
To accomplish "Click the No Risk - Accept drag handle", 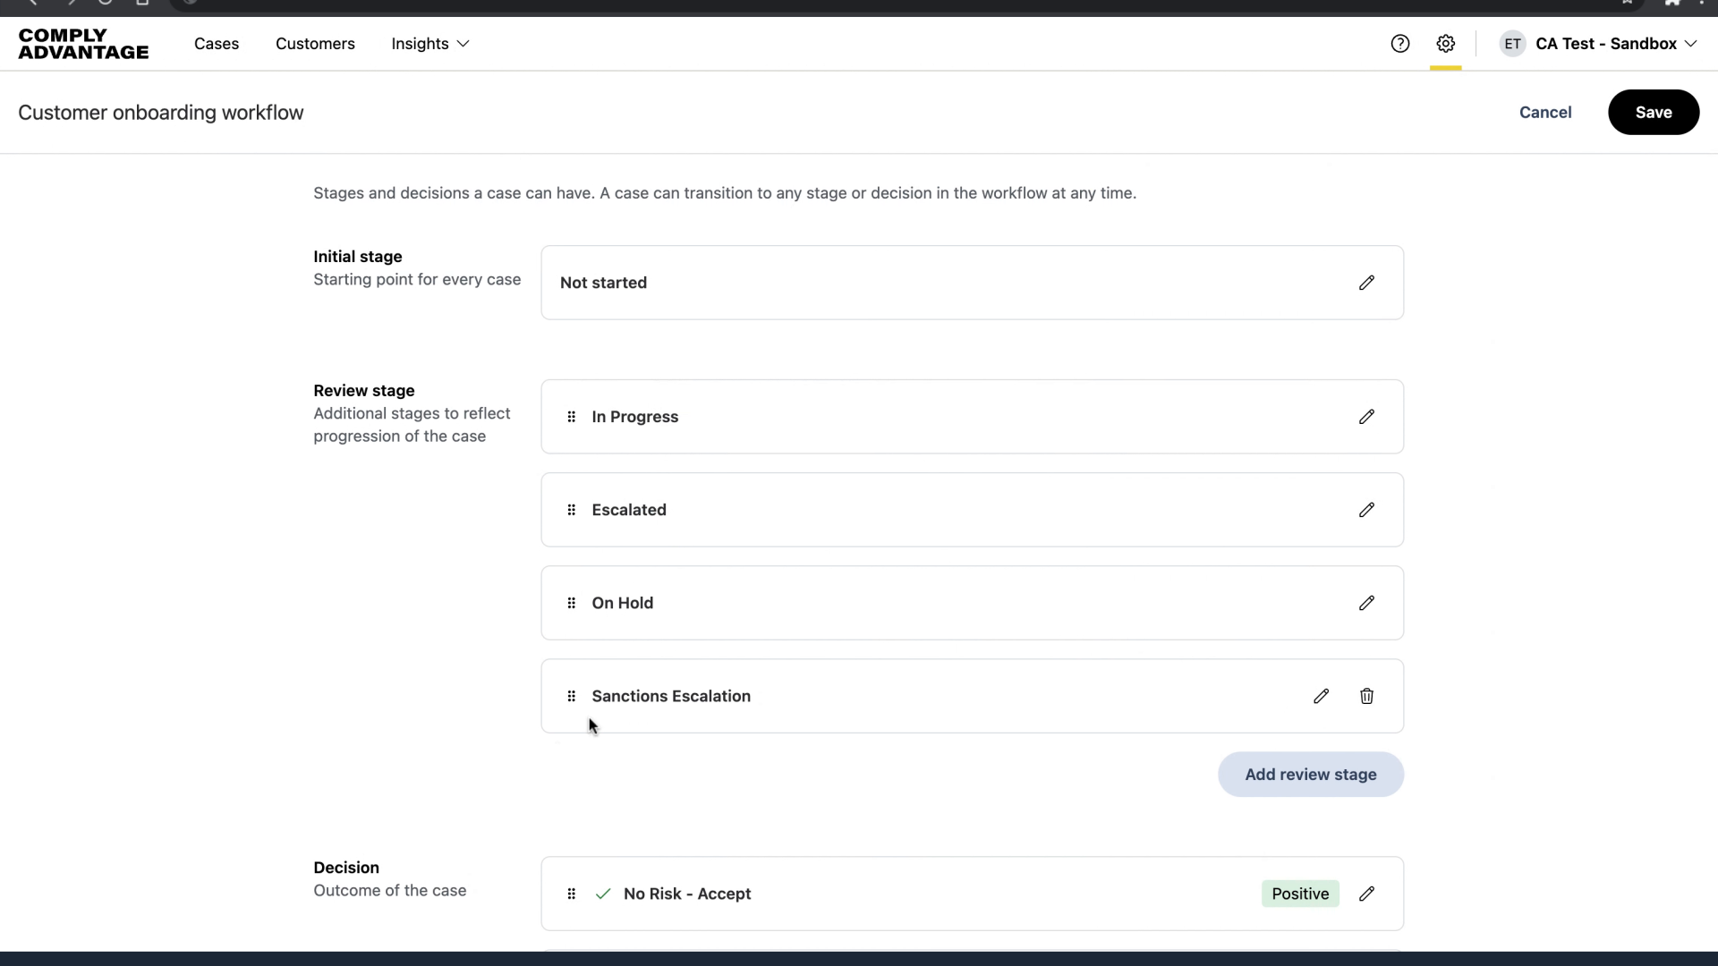I will (572, 894).
